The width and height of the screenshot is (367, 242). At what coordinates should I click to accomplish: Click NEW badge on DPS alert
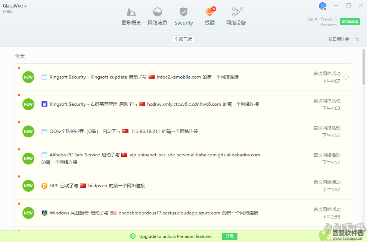coord(28,186)
